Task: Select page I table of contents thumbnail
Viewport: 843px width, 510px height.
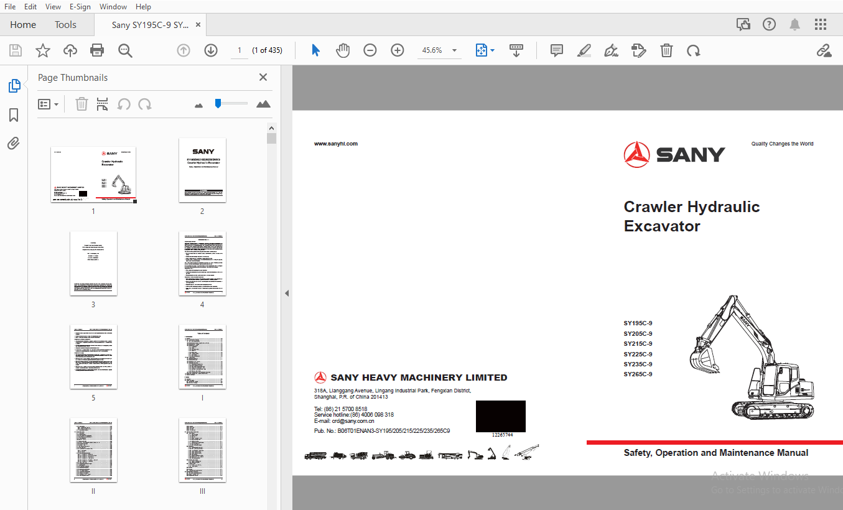Action: point(202,357)
